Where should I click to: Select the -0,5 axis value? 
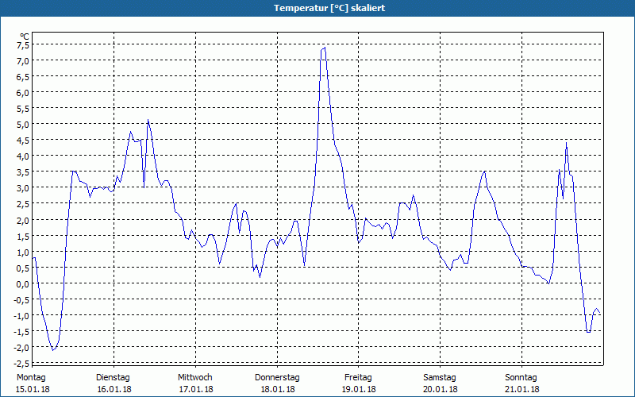coord(21,300)
